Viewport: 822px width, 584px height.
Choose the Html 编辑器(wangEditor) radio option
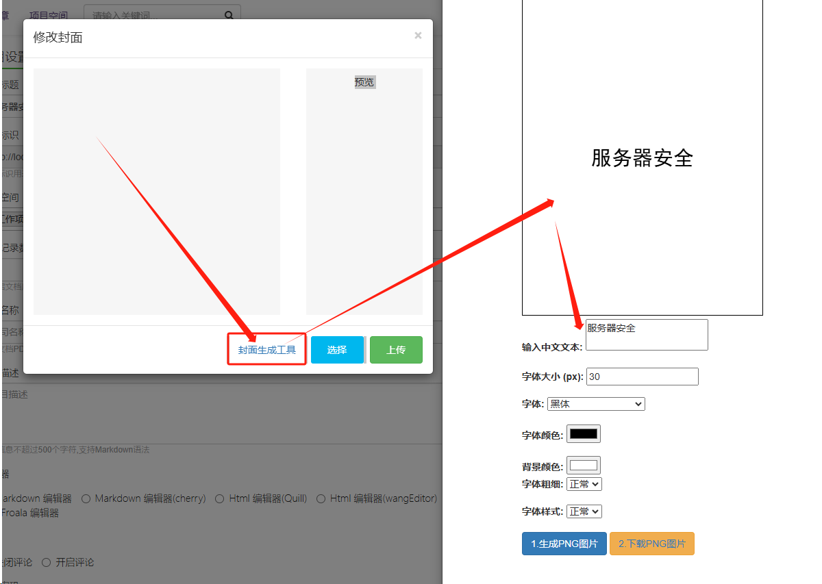click(321, 498)
